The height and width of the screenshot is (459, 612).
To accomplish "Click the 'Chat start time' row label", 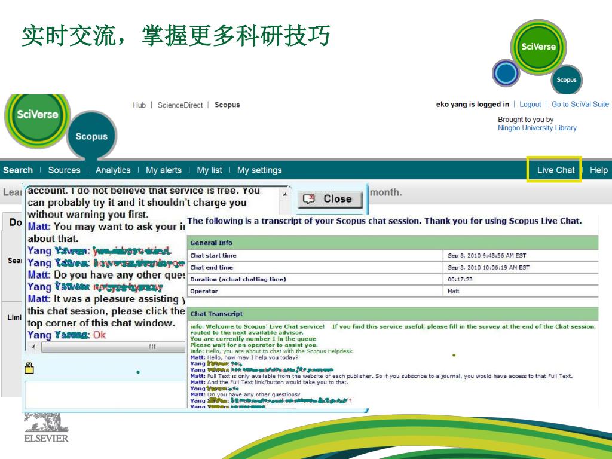I will pyautogui.click(x=213, y=256).
